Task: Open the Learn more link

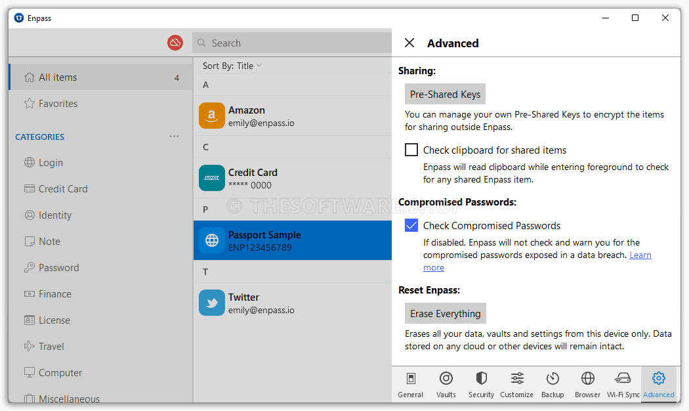Action: [640, 255]
